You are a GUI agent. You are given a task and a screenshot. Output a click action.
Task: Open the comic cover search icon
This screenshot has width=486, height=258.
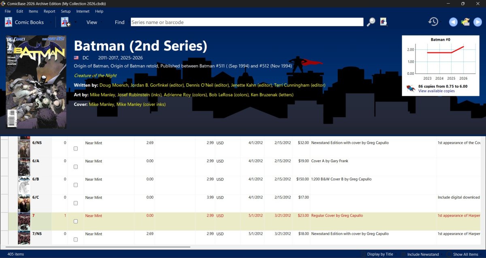tap(384, 22)
